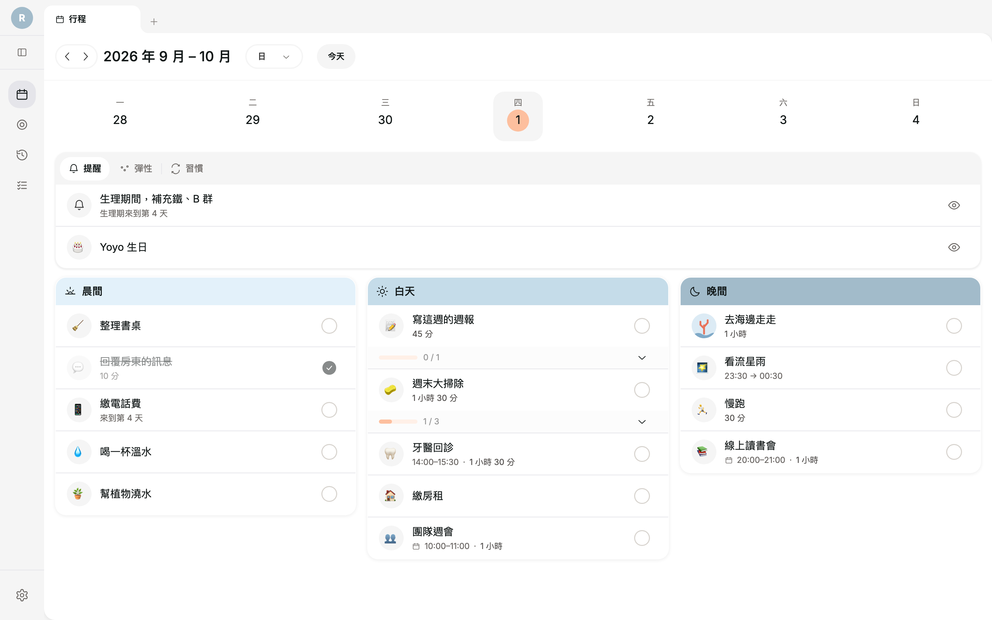Image resolution: width=992 pixels, height=620 pixels.
Task: Expand subtasks 1/3 under 週末大掃除
Action: tap(642, 422)
